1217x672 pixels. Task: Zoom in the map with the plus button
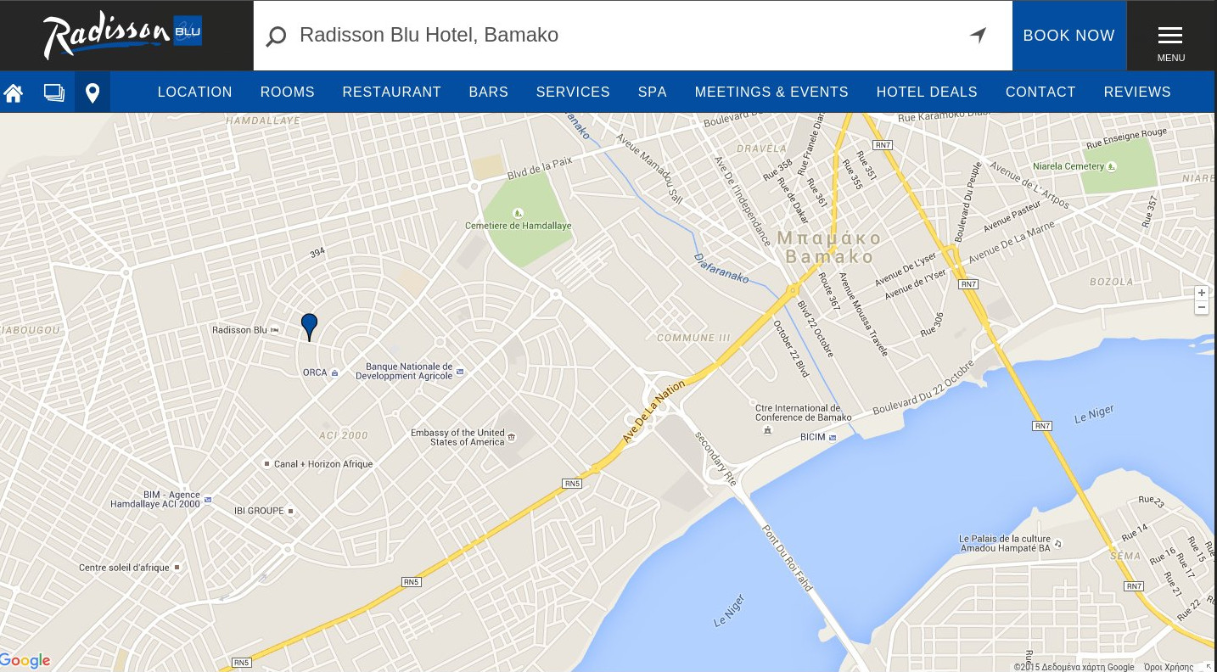(1201, 293)
